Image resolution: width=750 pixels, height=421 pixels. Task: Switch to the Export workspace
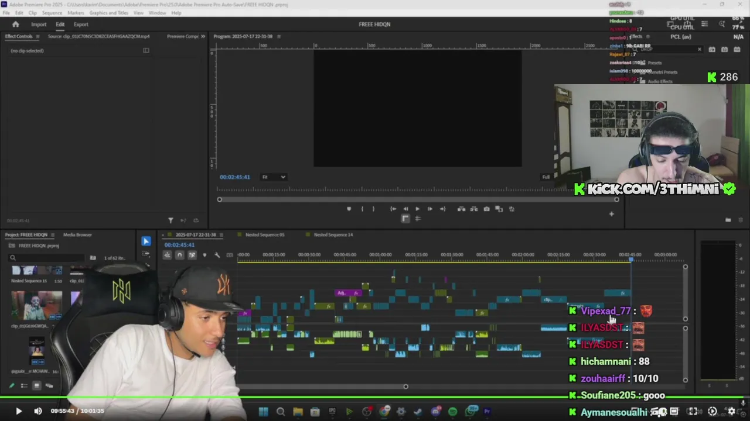pos(81,25)
